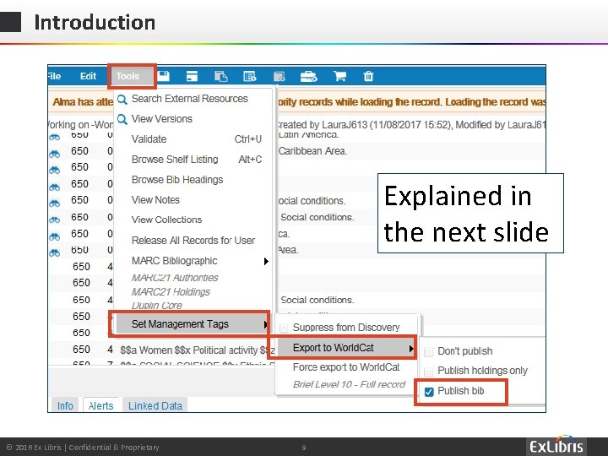608x456 pixels.
Task: Click the 'Brief Level 10 - Full record' text
Action: 349,384
